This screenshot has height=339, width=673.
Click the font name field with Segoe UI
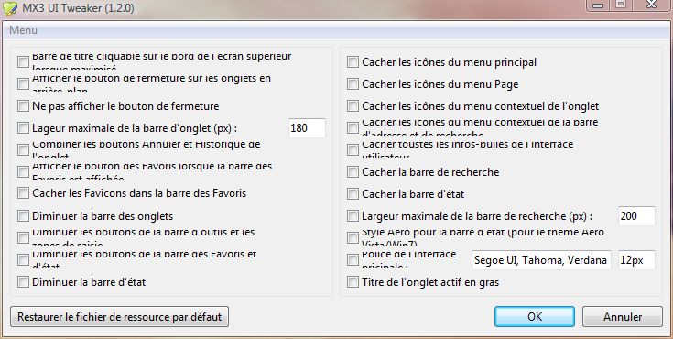(541, 260)
